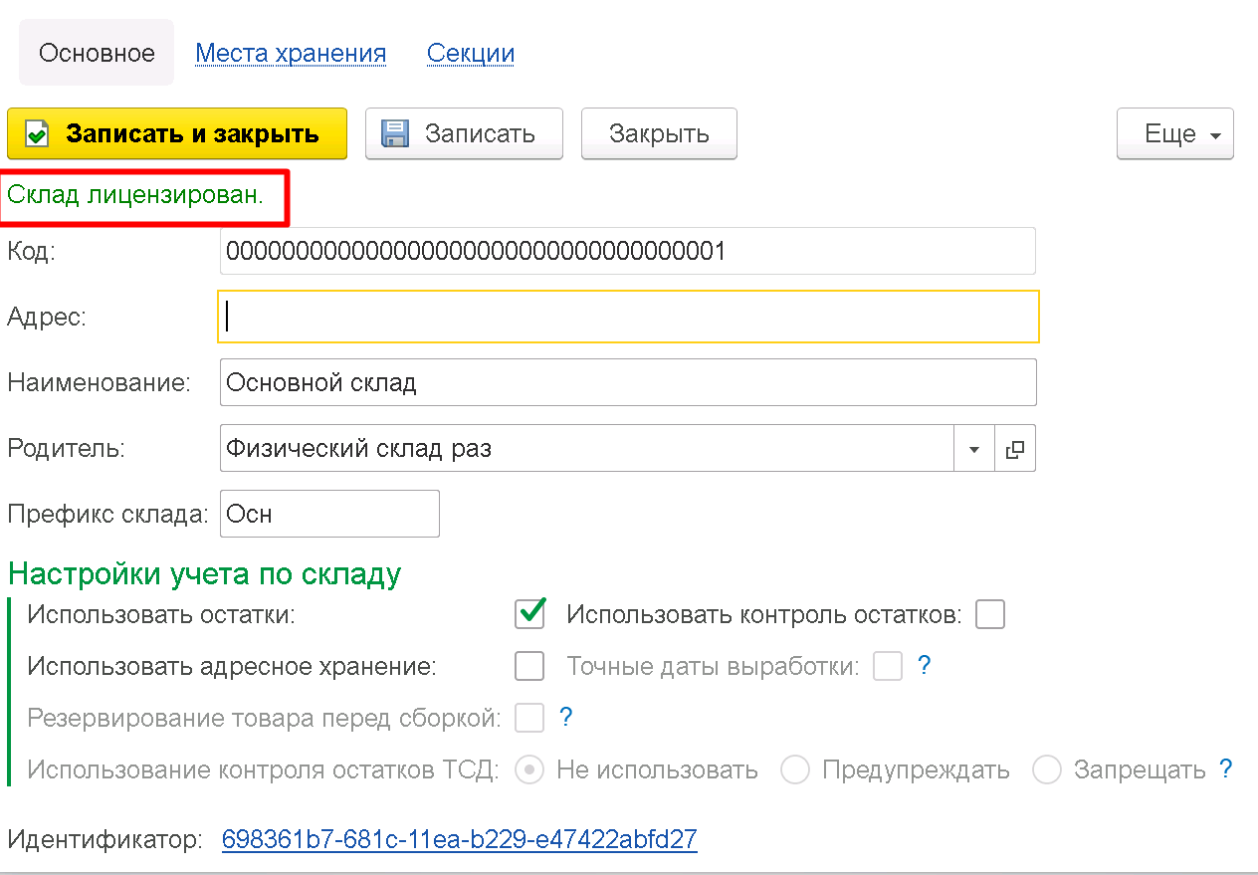Open the Родитель record via the open-form icon
This screenshot has width=1258, height=875.
click(x=1015, y=449)
